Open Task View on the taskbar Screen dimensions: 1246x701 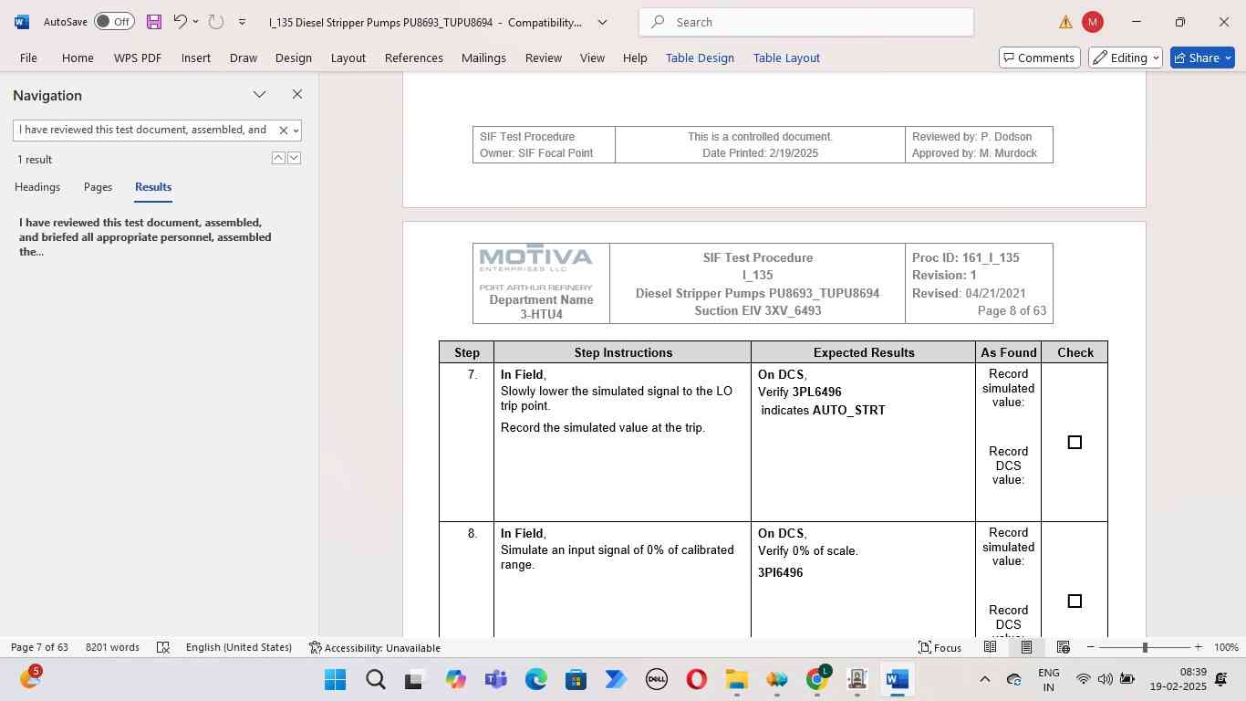pyautogui.click(x=415, y=679)
